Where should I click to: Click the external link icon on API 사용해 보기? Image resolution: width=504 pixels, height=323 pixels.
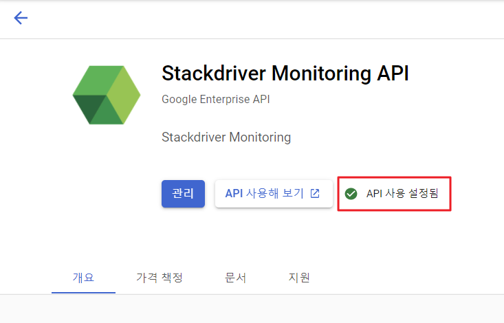[315, 194]
